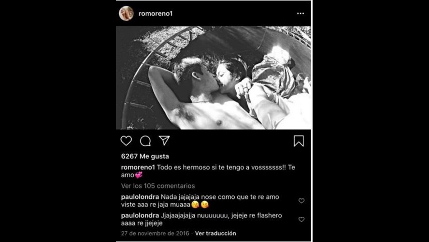The image size is (429, 242).
Task: Like the first paulolondra comment
Action: (x=301, y=200)
